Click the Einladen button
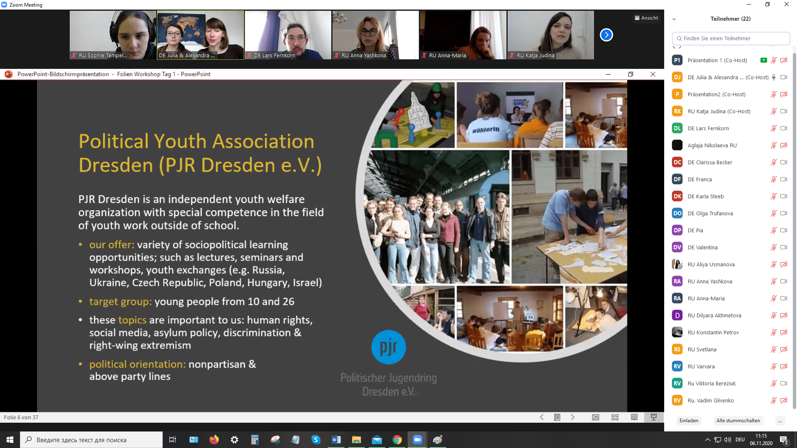 pos(689,421)
